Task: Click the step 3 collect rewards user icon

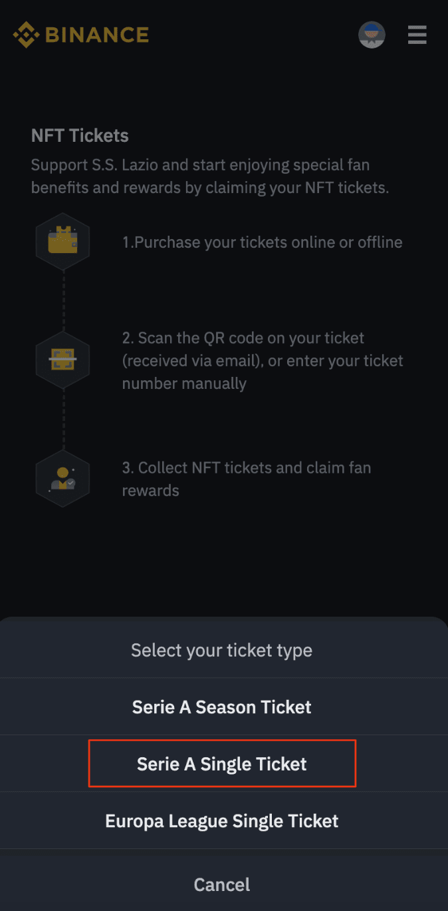Action: point(62,479)
